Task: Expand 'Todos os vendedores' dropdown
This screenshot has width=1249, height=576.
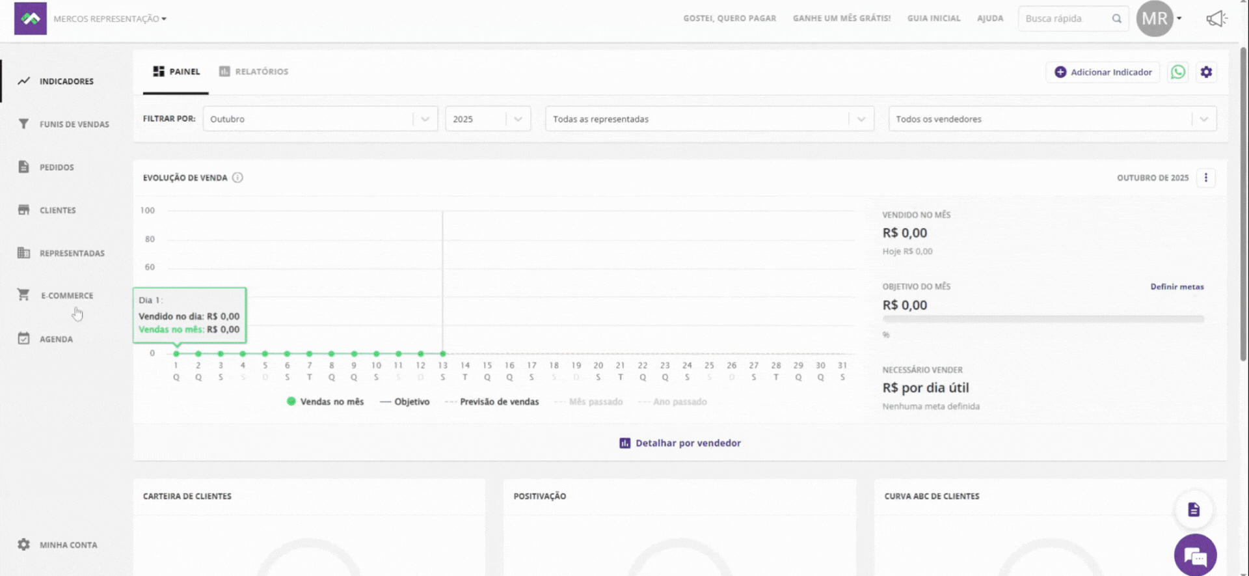Action: [x=1051, y=119]
